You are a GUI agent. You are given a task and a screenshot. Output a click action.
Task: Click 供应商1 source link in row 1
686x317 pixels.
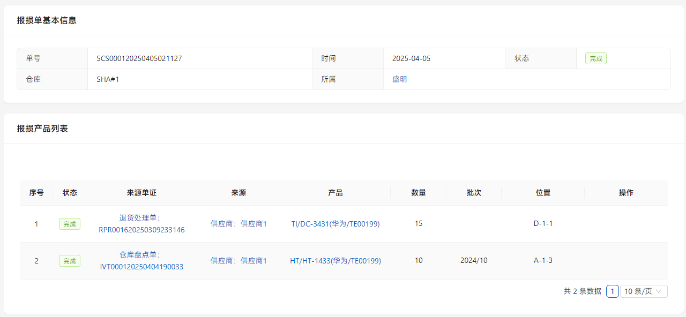pyautogui.click(x=238, y=224)
